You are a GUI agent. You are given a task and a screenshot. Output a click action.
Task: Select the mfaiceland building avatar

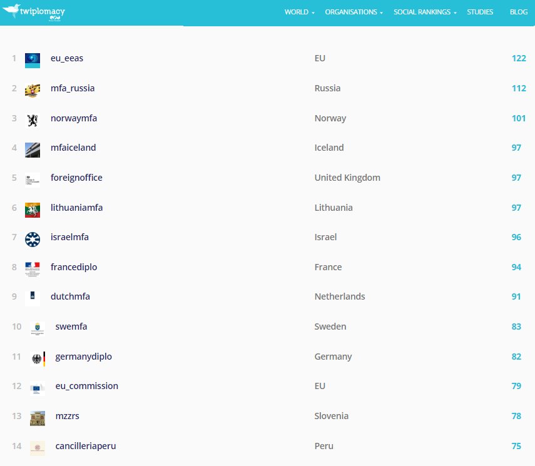click(x=33, y=150)
